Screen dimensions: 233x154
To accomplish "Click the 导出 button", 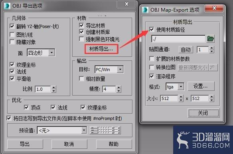I will pos(25,144).
